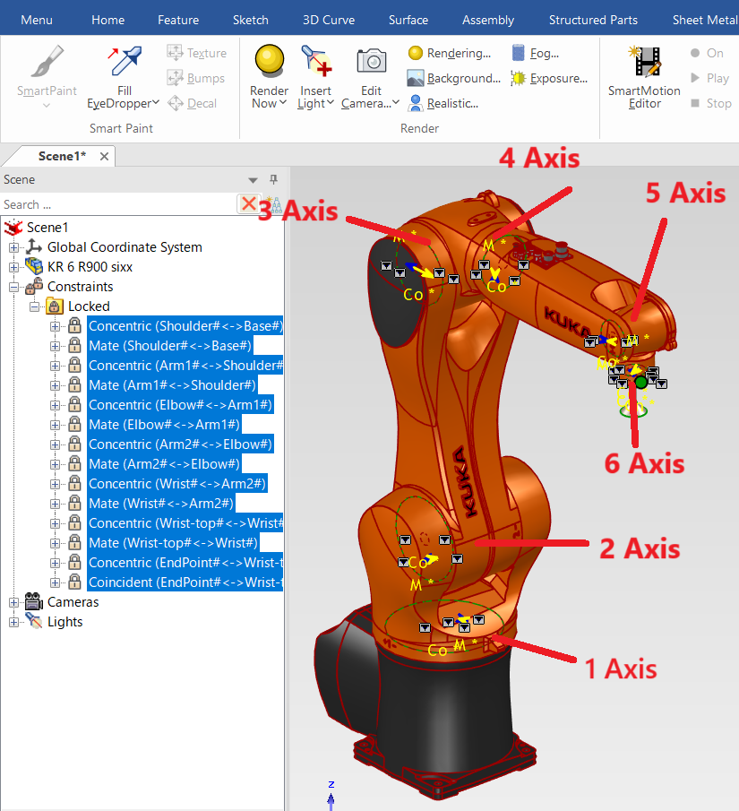Switch to the 3D Curve ribbon tab
This screenshot has height=811, width=739.
click(329, 20)
